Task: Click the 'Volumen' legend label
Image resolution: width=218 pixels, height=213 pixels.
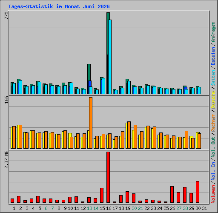Action: tap(213, 194)
